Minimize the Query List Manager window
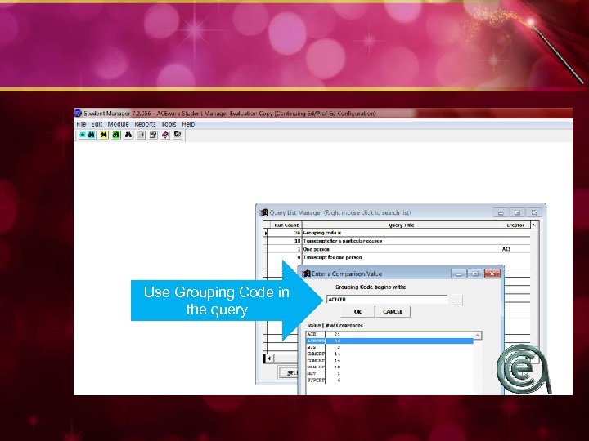Screen dimensions: 589x441 point(501,212)
